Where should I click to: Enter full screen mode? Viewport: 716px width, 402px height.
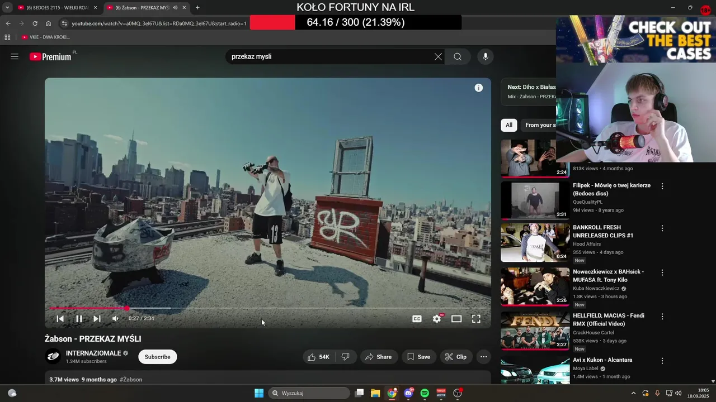476,319
